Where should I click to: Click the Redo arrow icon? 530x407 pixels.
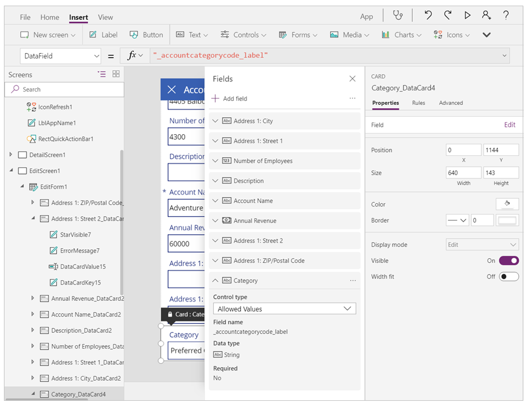click(x=447, y=16)
